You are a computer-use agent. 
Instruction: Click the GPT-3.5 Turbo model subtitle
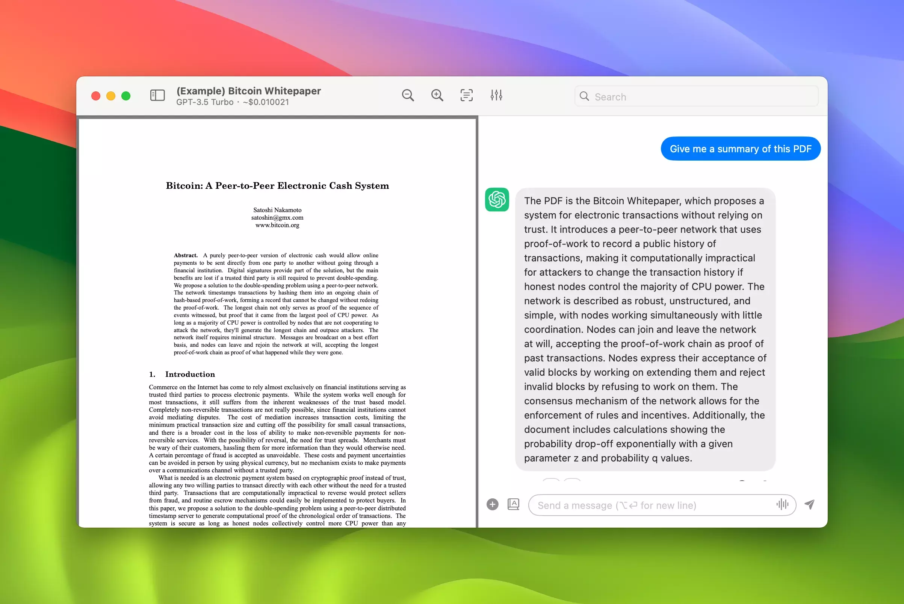[x=205, y=102]
